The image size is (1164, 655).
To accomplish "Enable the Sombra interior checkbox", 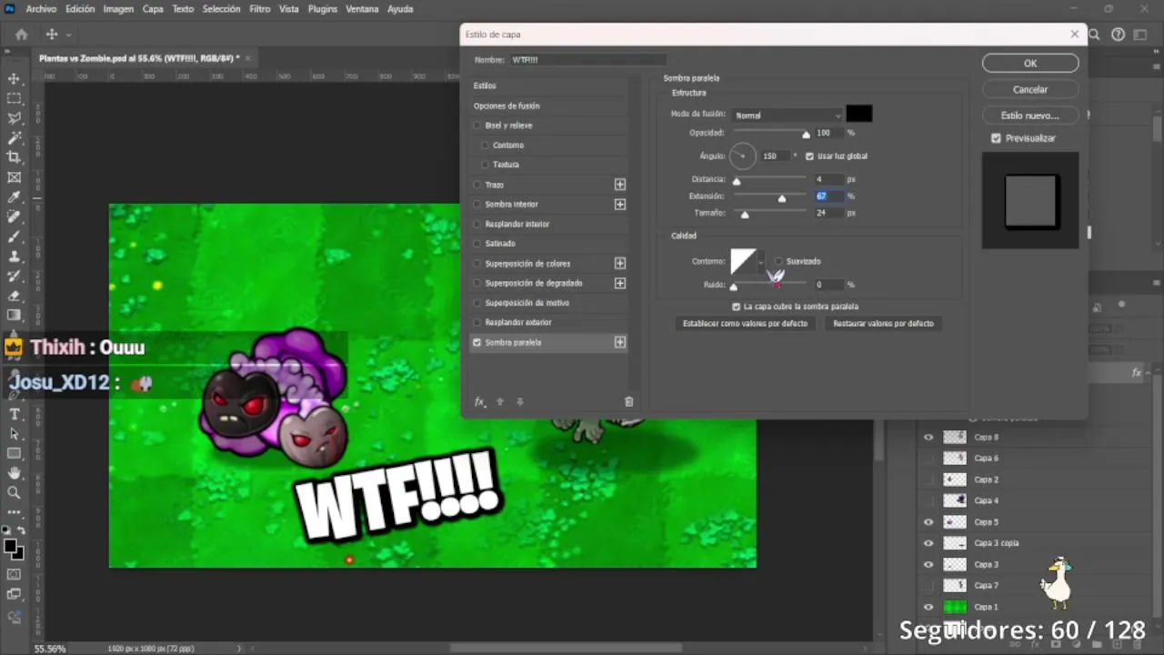I will (477, 205).
